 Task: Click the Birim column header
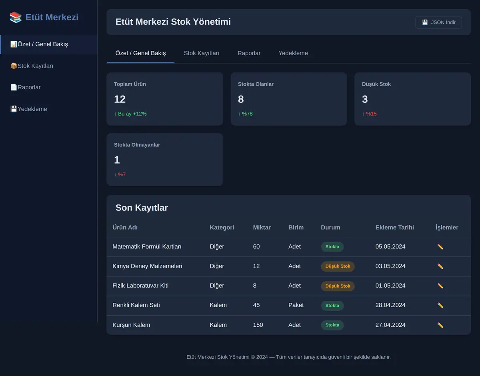tap(296, 227)
